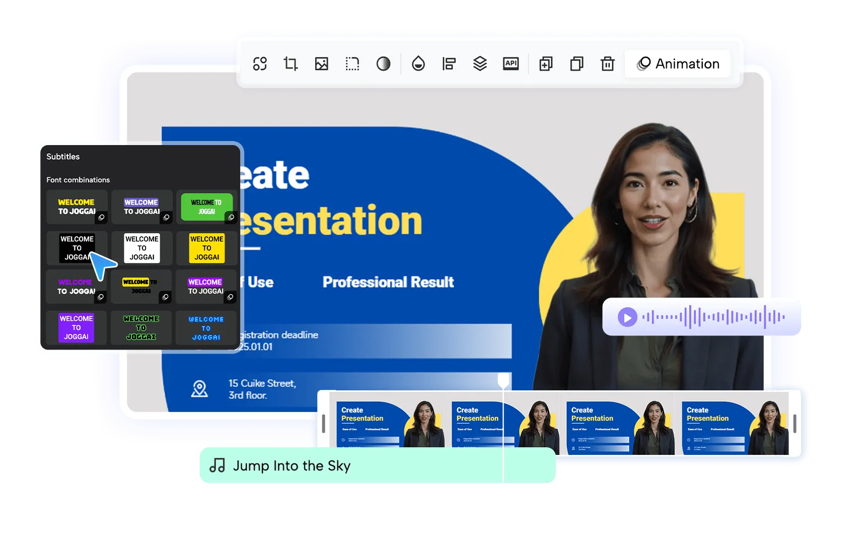866x544 pixels.
Task: Choose purple-highlighted WELCOME subtitle style in first row
Action: (x=141, y=207)
